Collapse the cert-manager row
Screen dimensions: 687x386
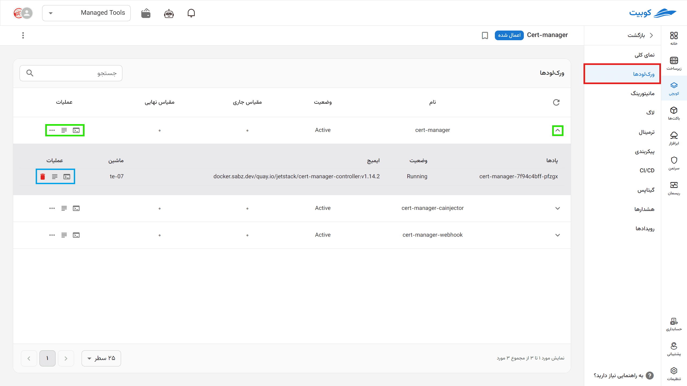coord(558,131)
